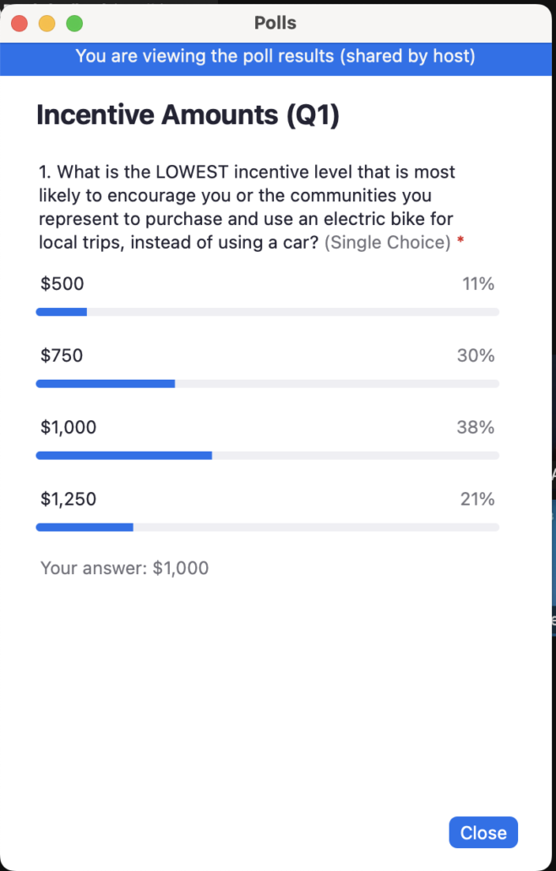
Task: Click the 21% result percentage
Action: 477,499
